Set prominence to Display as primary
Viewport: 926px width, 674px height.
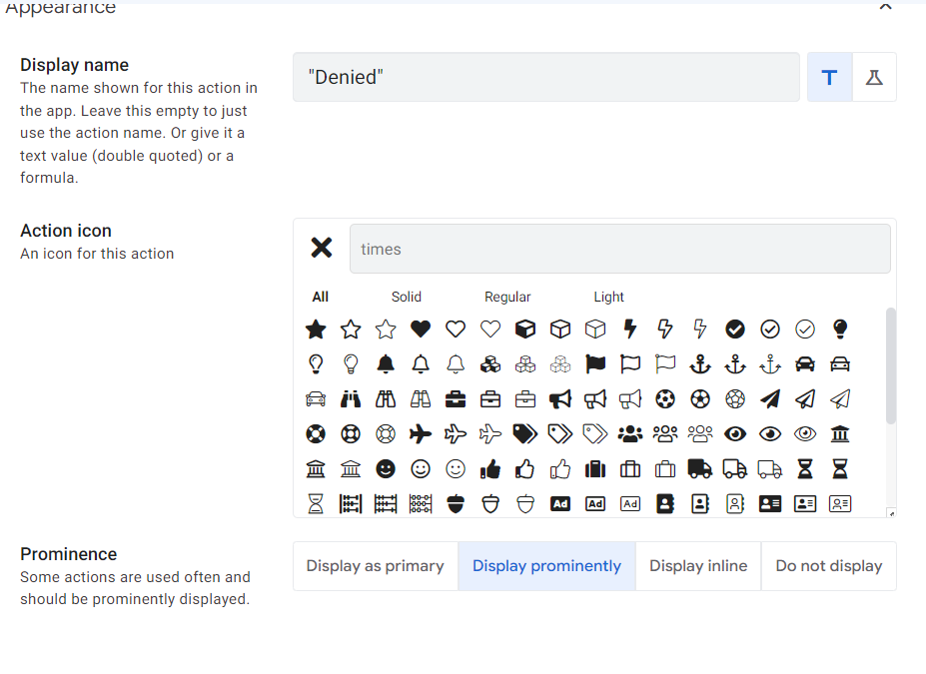coord(375,566)
